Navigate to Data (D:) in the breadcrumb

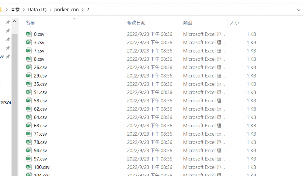click(37, 10)
